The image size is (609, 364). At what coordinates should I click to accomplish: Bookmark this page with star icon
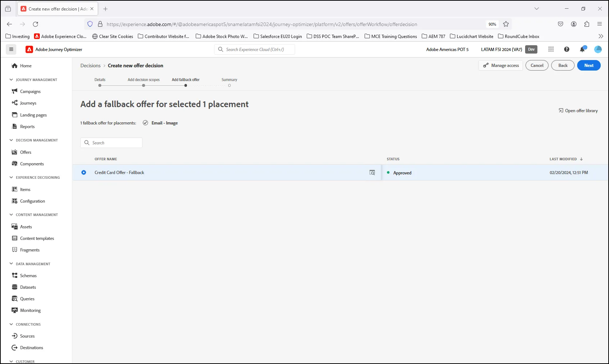(506, 24)
